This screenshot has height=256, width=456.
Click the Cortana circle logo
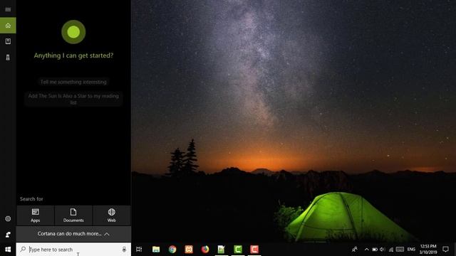(x=73, y=32)
